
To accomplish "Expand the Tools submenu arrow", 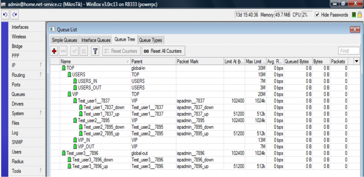I will 41,171.
